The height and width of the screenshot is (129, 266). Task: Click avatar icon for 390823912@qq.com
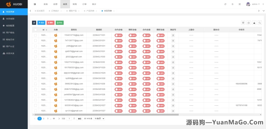click(x=56, y=84)
